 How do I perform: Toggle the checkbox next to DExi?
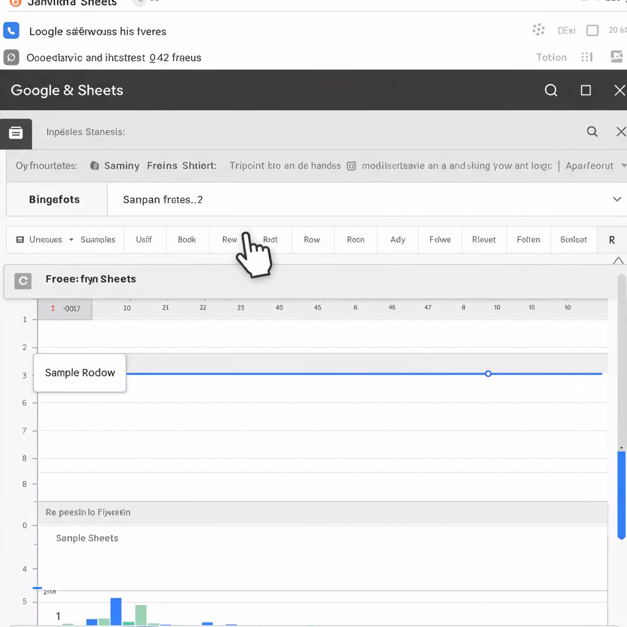592,31
